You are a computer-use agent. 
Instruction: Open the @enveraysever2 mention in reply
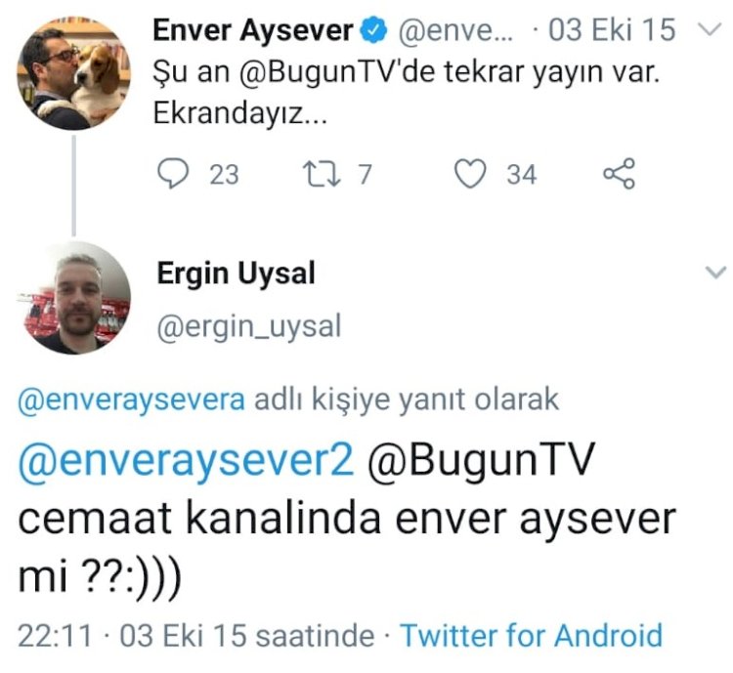pos(186,459)
